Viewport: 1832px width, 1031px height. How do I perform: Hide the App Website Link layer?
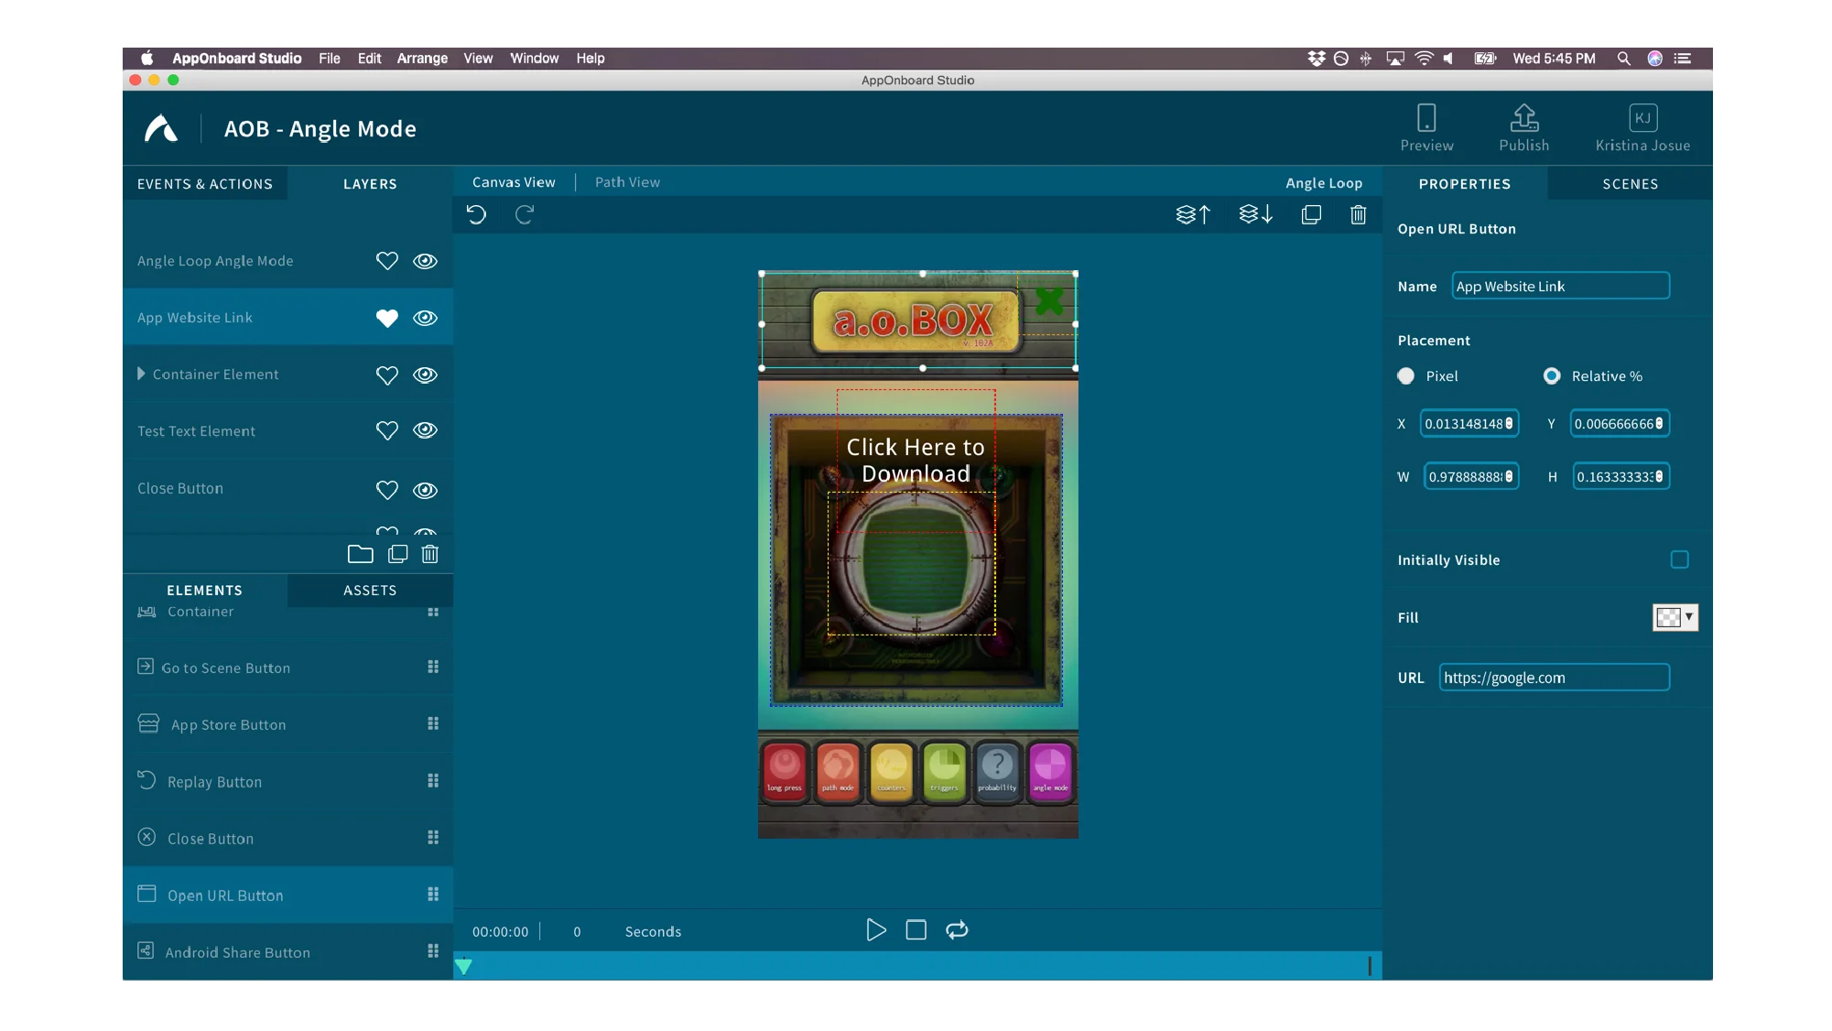click(x=425, y=318)
